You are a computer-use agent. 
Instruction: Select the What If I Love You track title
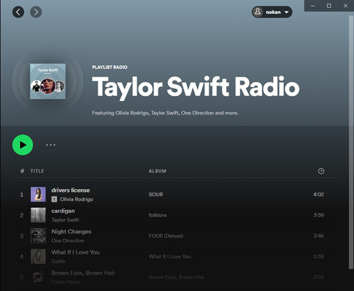(75, 252)
